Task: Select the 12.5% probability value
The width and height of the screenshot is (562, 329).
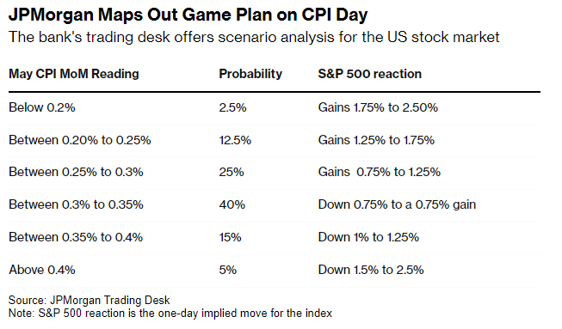Action: click(x=235, y=140)
